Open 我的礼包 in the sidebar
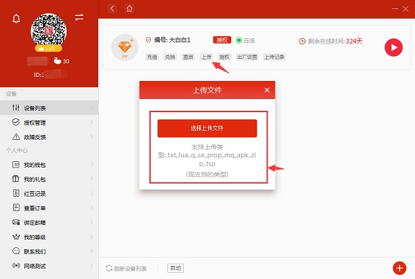 tap(49, 179)
